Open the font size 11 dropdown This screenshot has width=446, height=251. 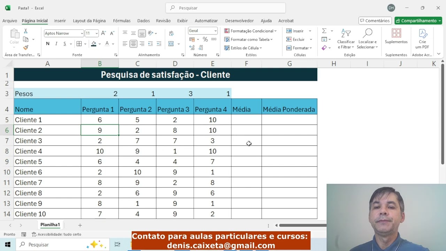coord(97,33)
